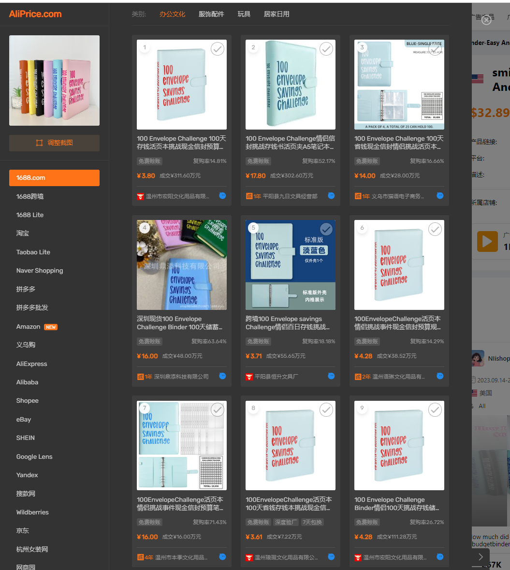Check the select circle on product 3
Image resolution: width=510 pixels, height=570 pixels.
[x=435, y=49]
